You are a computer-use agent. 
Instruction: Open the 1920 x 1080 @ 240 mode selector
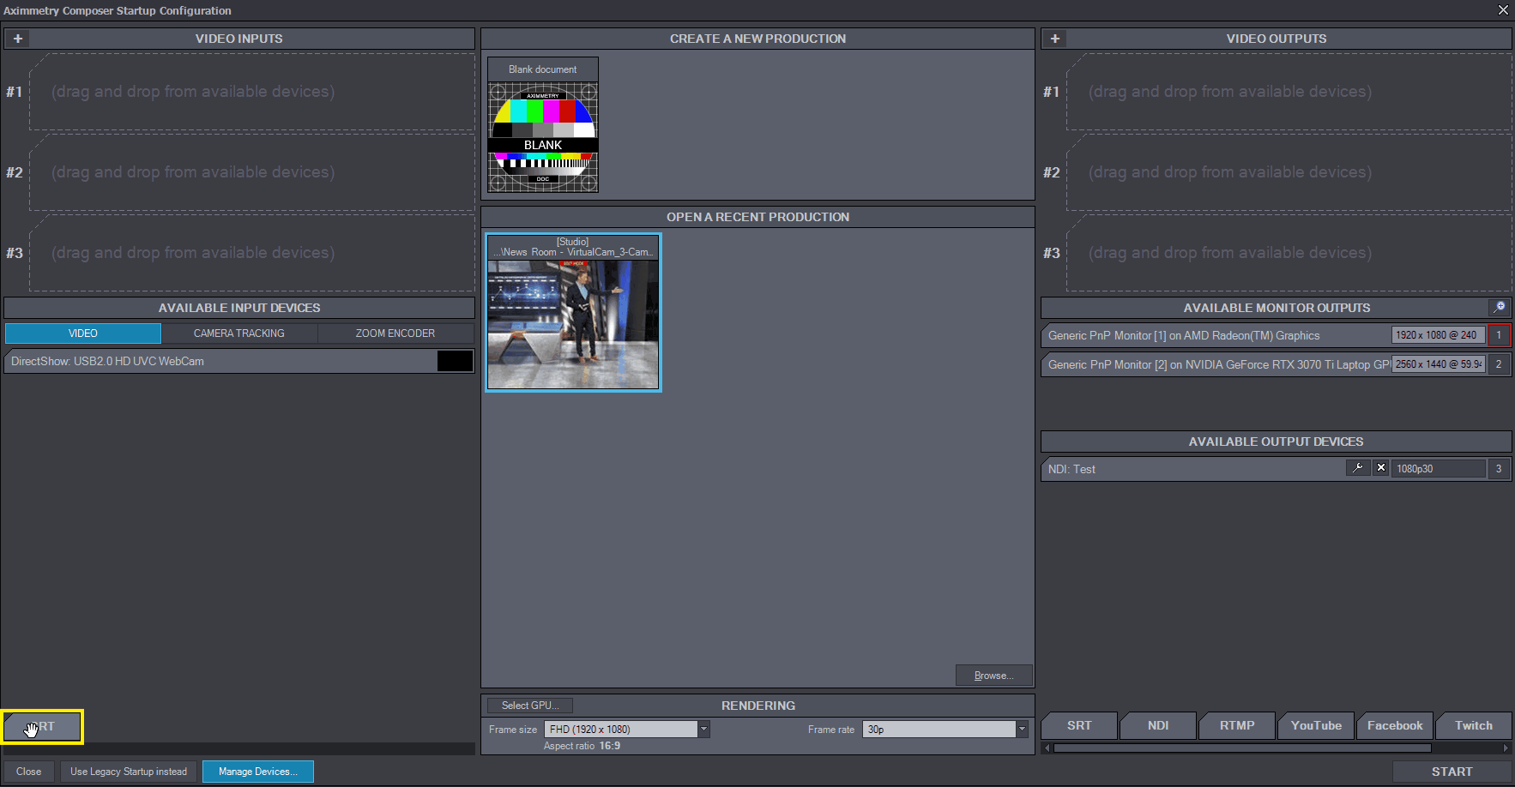[1438, 335]
